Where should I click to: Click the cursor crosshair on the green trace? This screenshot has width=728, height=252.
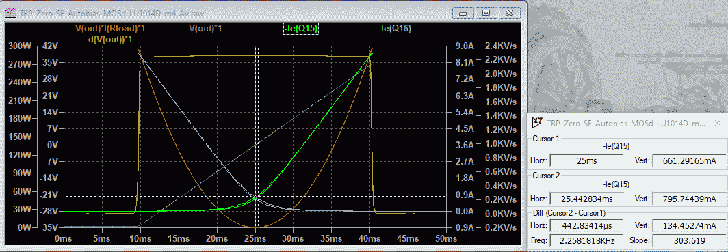tap(257, 197)
